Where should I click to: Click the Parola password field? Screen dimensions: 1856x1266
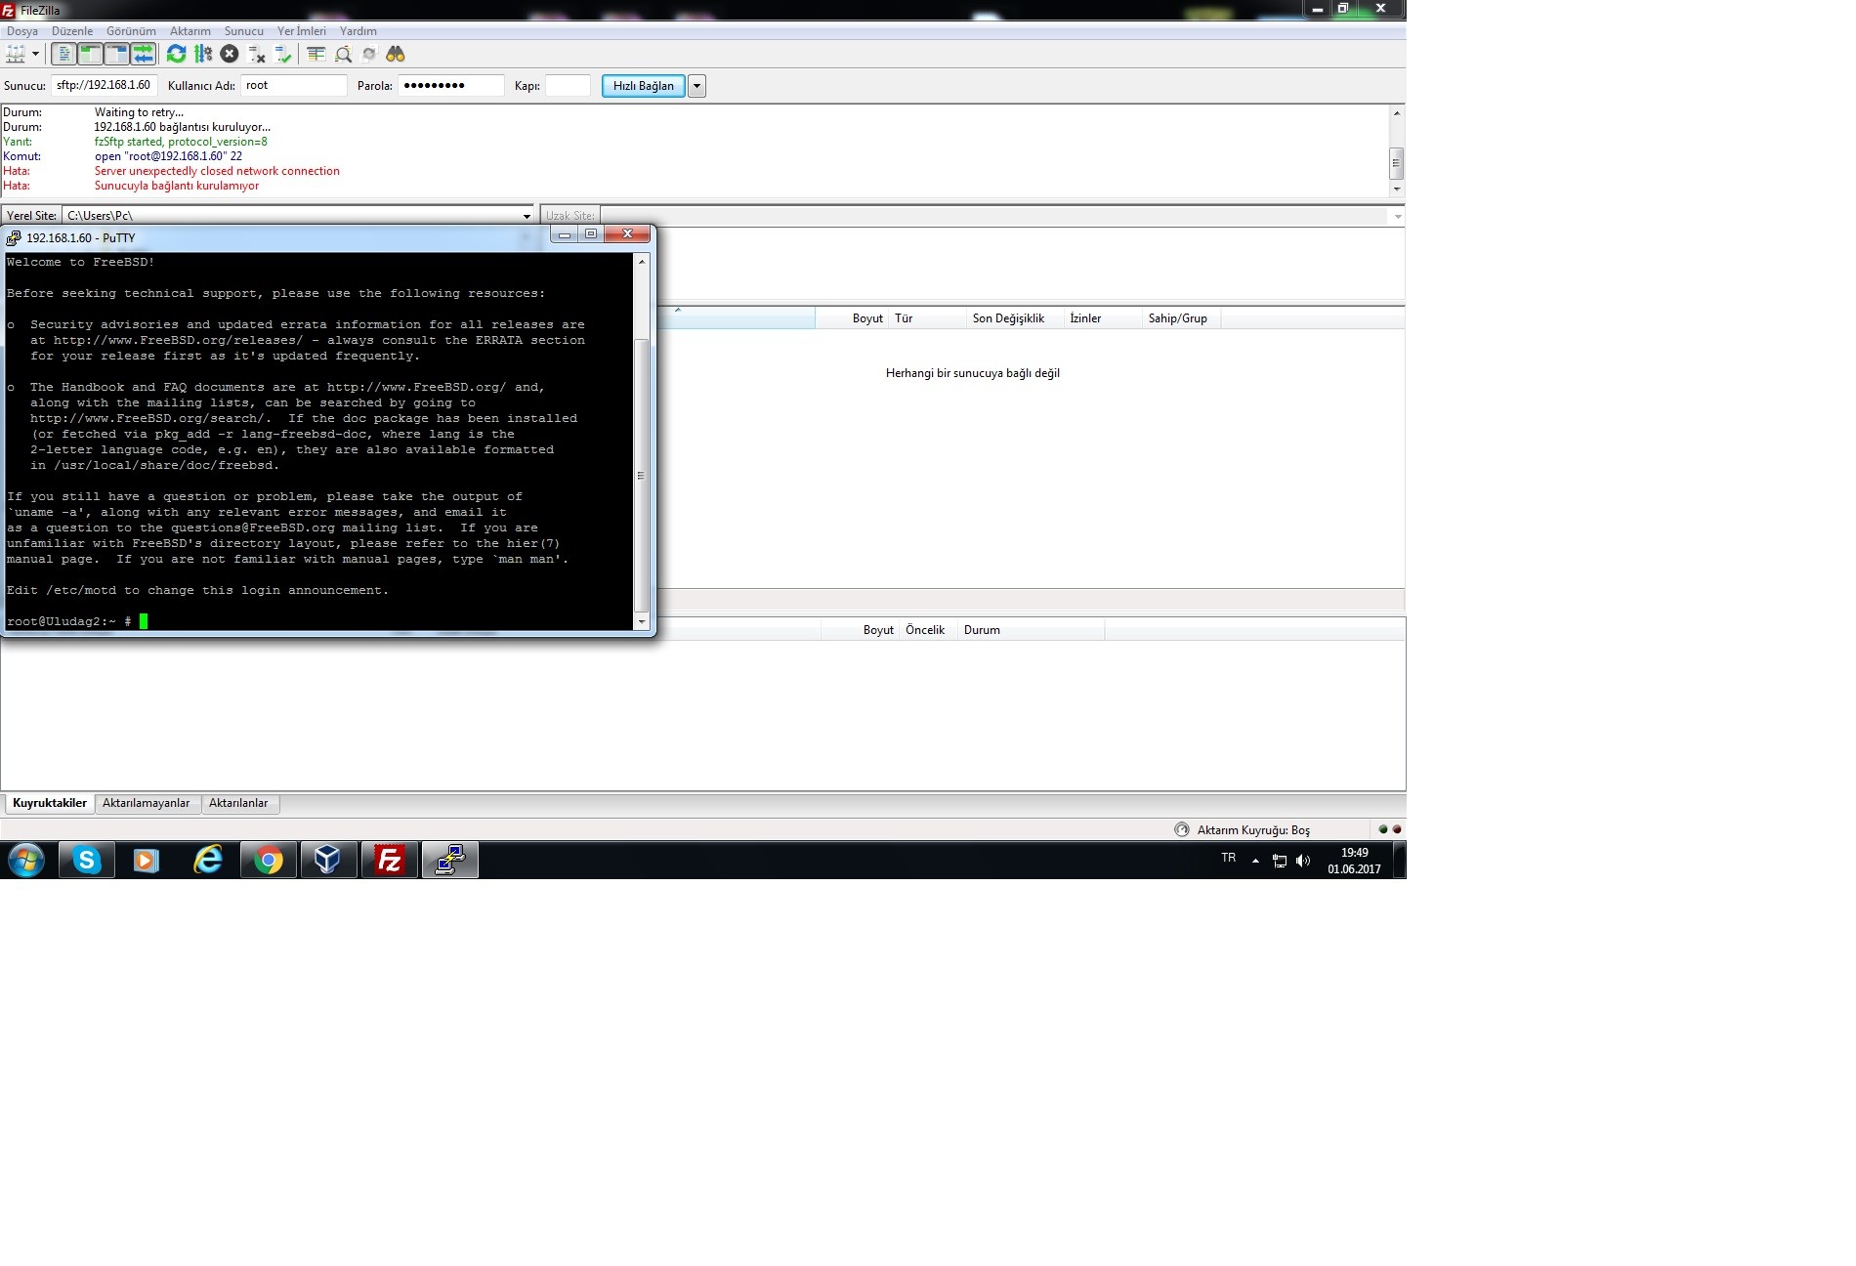click(451, 86)
